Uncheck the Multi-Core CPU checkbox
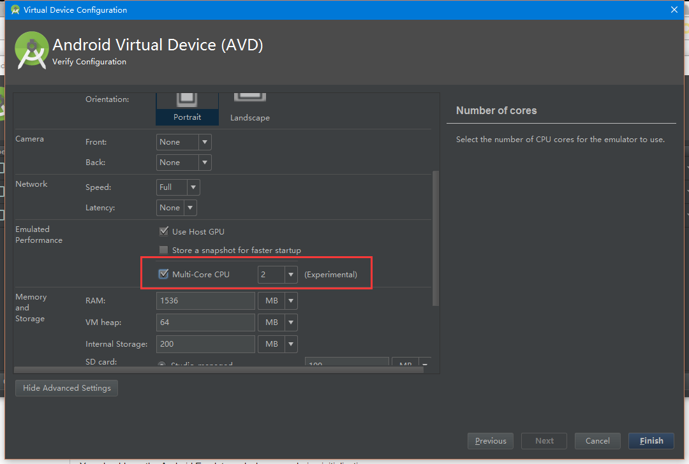This screenshot has height=464, width=689. tap(164, 274)
